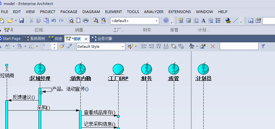
Task: Switch to the Start Page tab
Action: [x=10, y=39]
